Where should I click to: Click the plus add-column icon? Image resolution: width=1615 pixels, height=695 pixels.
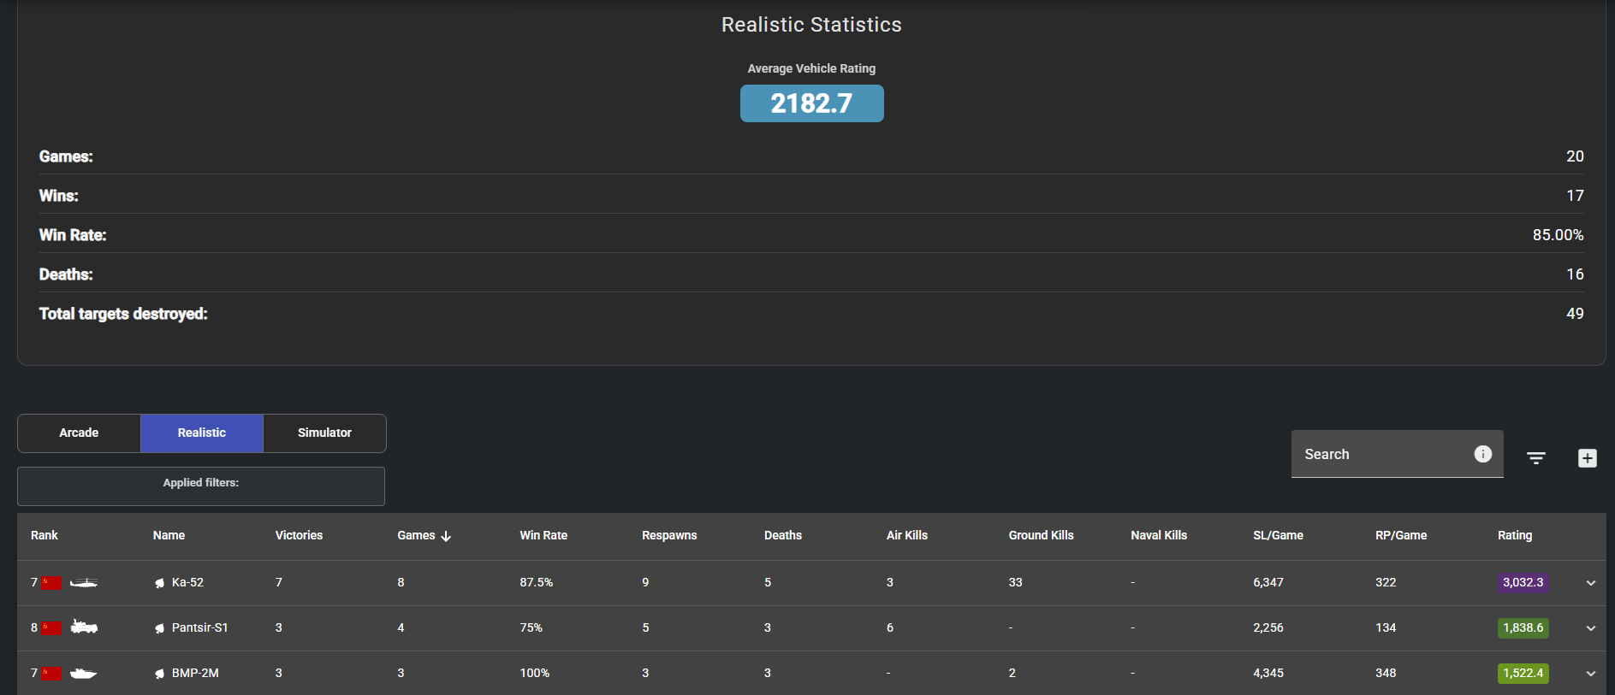click(x=1588, y=458)
